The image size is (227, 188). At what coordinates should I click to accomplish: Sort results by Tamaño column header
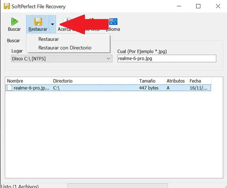(x=151, y=81)
